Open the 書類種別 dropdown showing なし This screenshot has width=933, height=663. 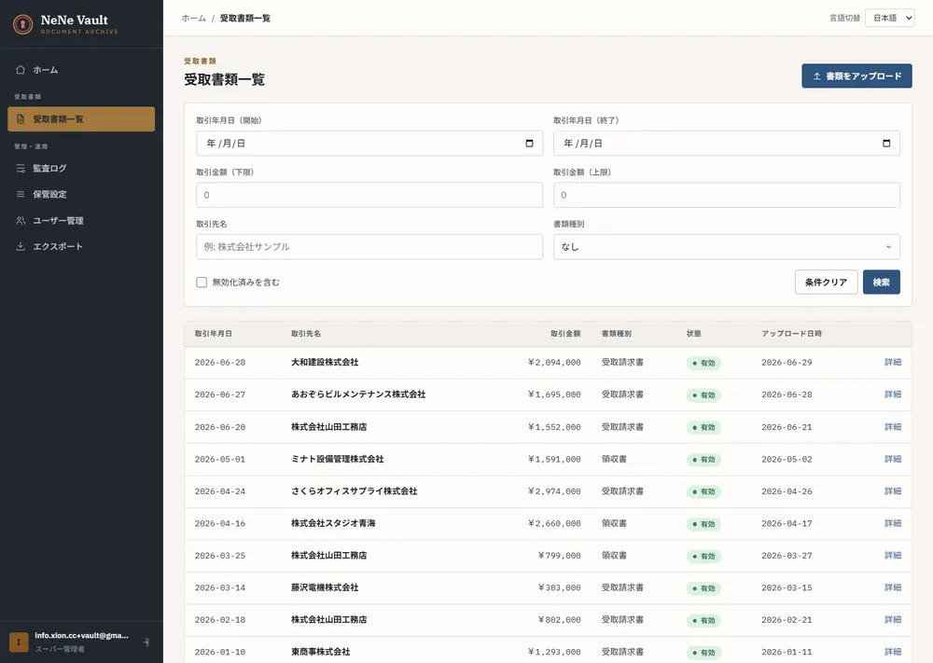[727, 247]
